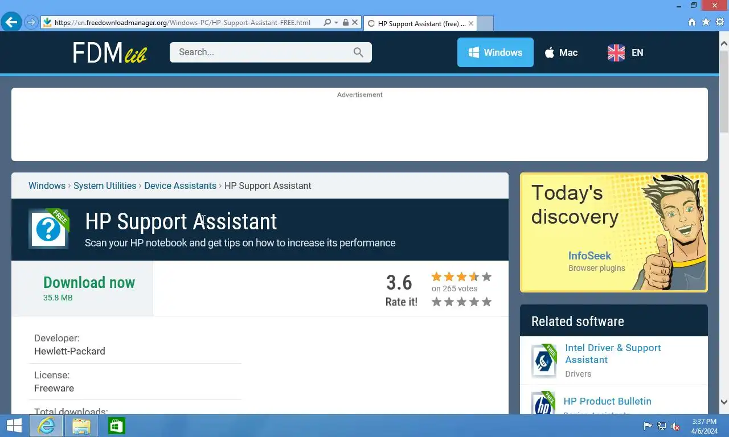Open a new blank tab
Image resolution: width=729 pixels, height=437 pixels.
485,23
